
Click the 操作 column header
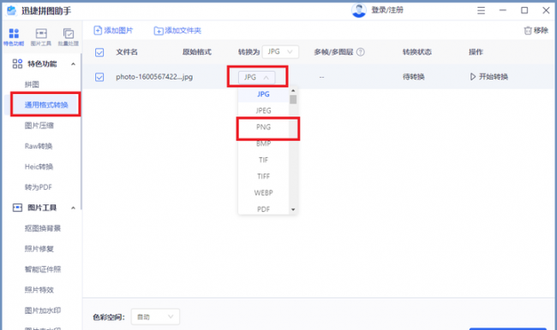pyautogui.click(x=476, y=52)
